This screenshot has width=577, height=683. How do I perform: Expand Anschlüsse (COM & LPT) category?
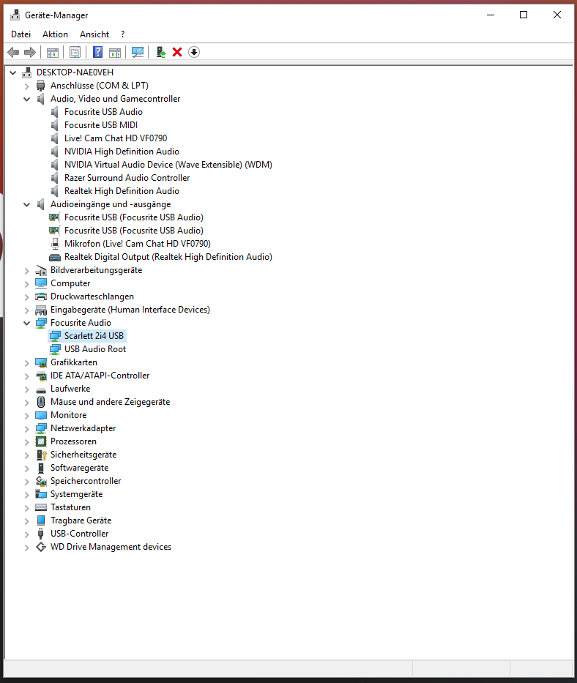(26, 86)
